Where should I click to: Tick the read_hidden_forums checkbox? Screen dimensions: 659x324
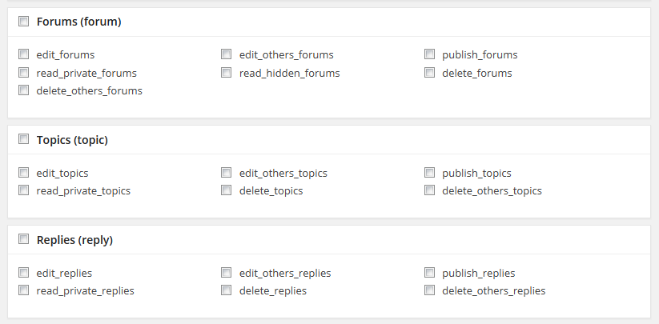pyautogui.click(x=226, y=73)
